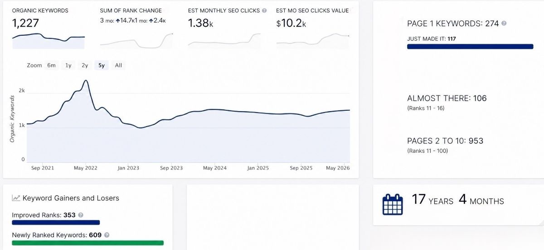Click chart icon by Keyword Gainers and Losers

(x=16, y=198)
